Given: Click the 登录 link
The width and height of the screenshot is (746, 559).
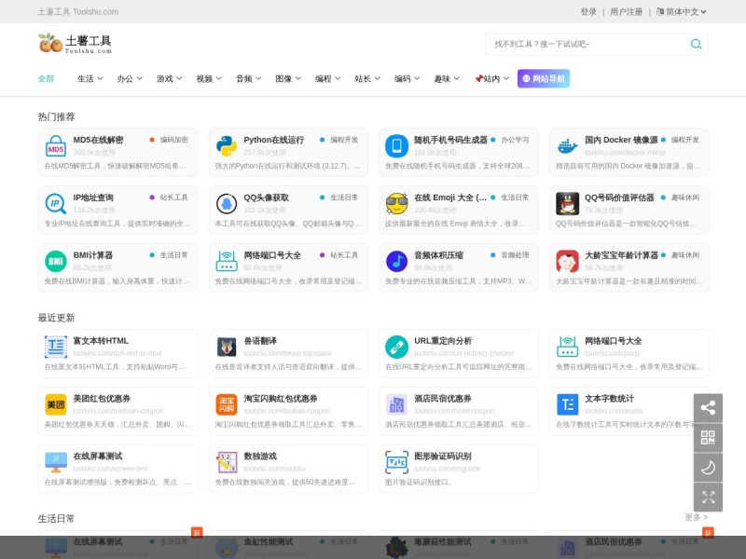Looking at the screenshot, I should (588, 12).
